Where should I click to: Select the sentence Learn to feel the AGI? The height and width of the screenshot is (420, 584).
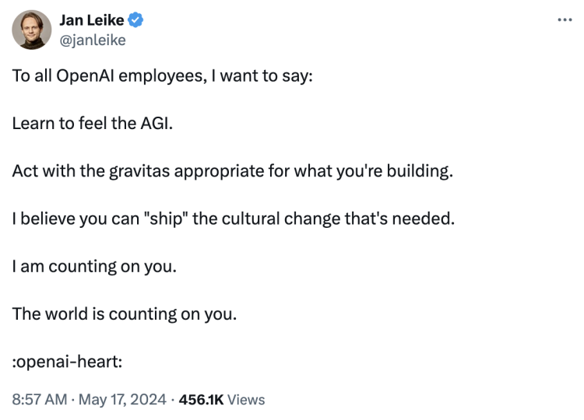click(93, 123)
